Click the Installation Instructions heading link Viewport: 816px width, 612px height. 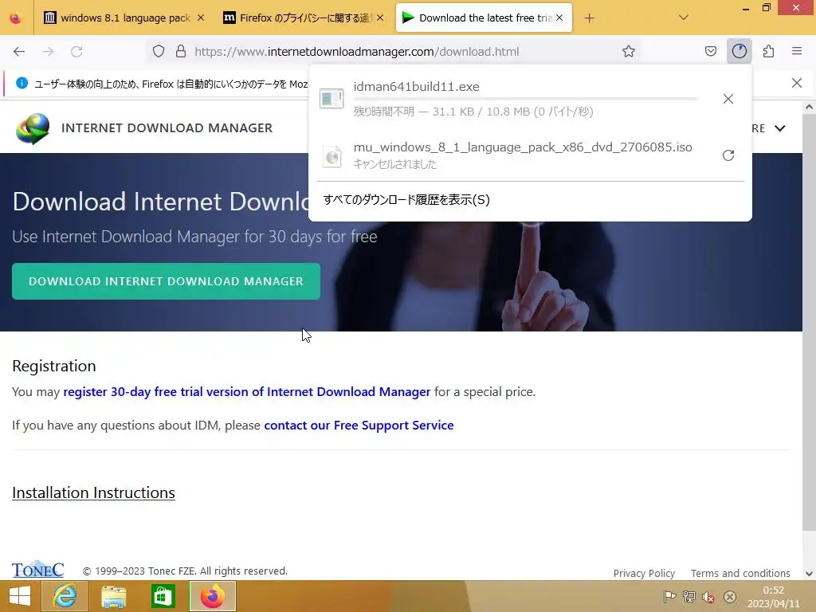click(94, 492)
